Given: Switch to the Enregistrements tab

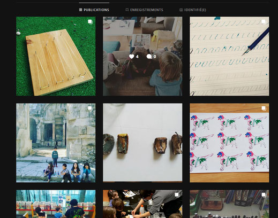Looking at the screenshot, I should [144, 10].
